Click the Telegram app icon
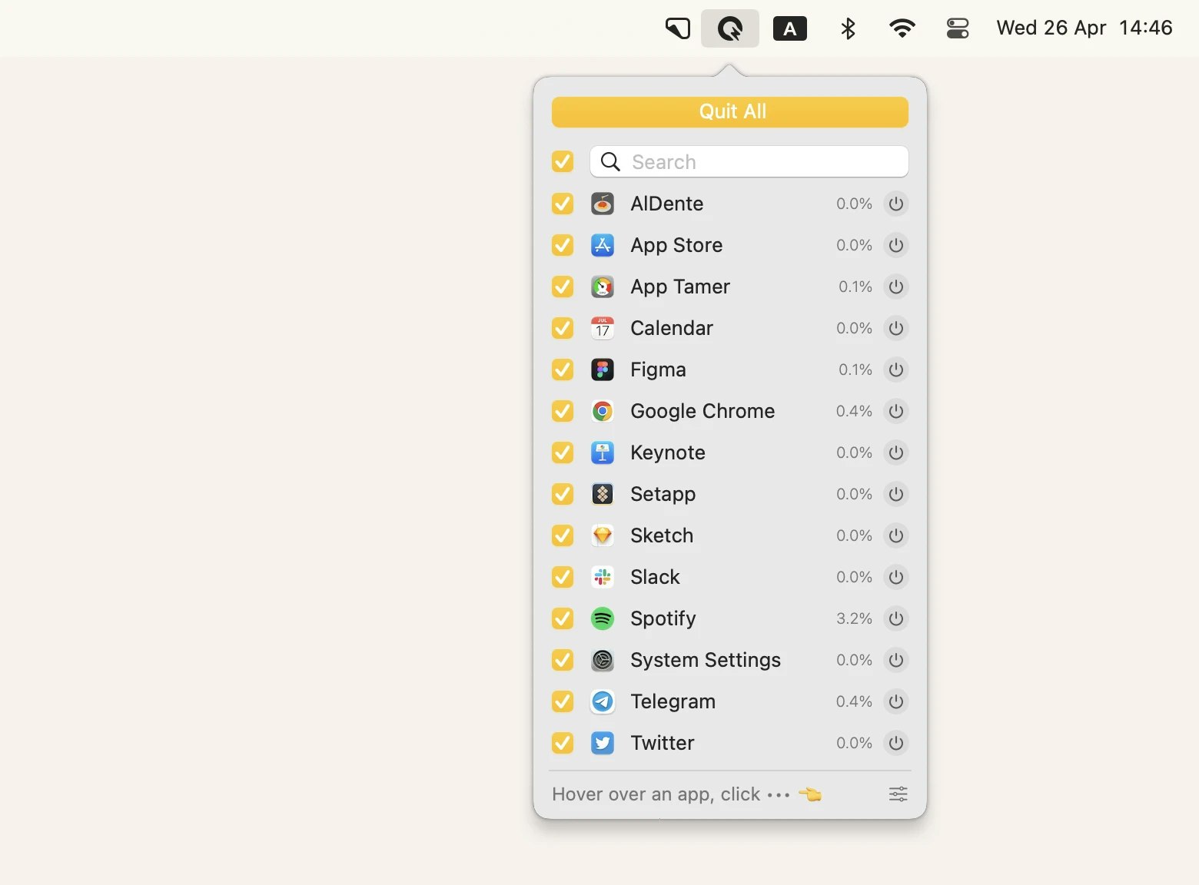Screen dimensions: 1199x885 [603, 701]
